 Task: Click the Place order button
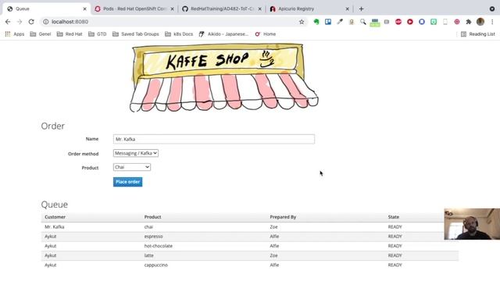pos(127,182)
